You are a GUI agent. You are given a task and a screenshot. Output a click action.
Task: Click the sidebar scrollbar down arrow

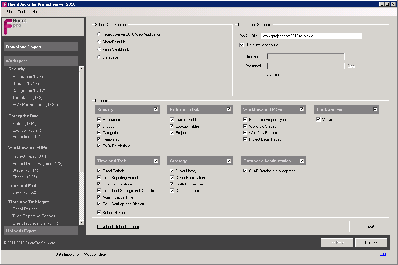pos(82,223)
